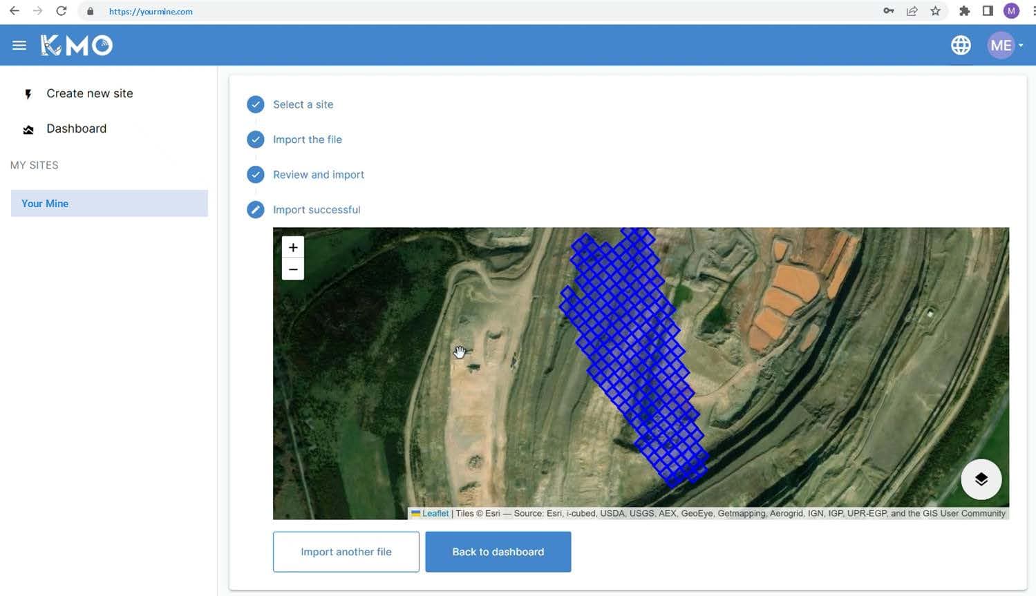1036x596 pixels.
Task: Expand the ME user account dropdown
Action: click(1005, 46)
